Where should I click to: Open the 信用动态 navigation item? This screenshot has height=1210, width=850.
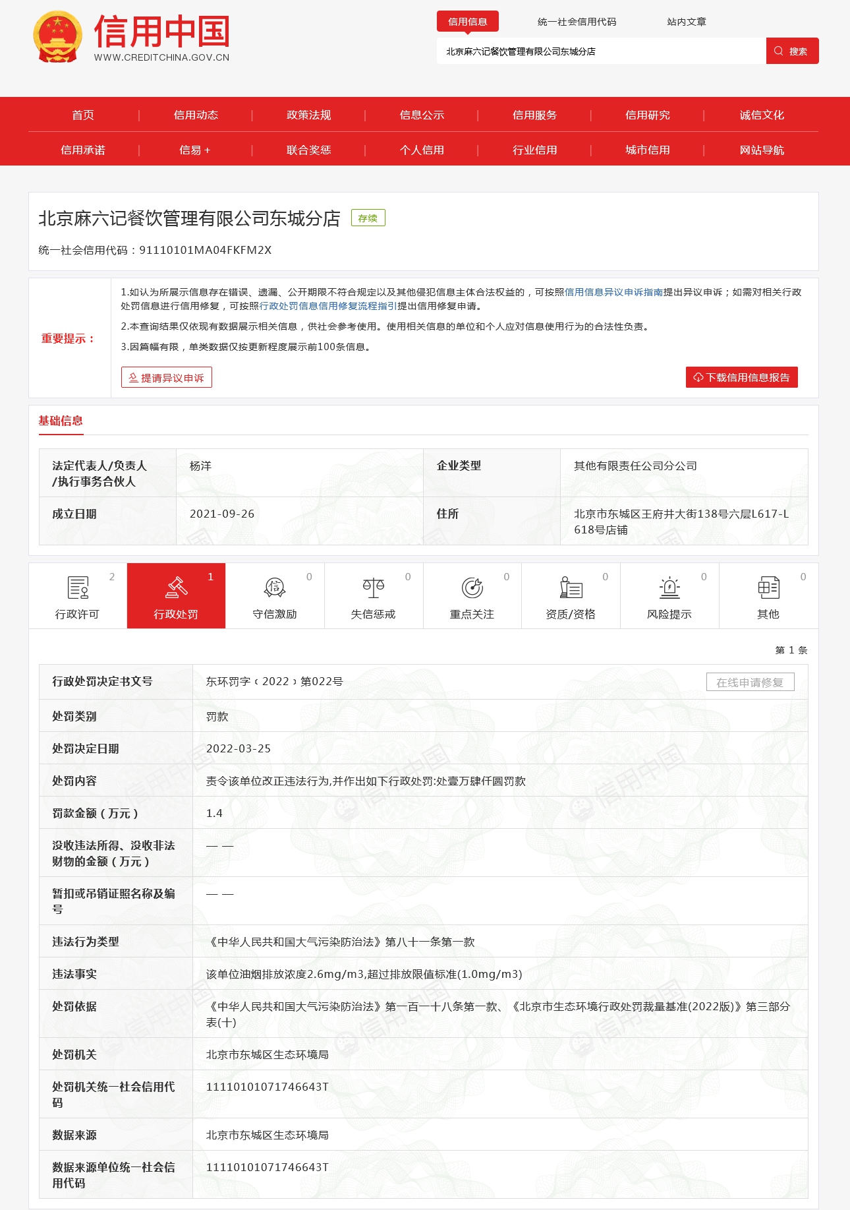(x=196, y=115)
